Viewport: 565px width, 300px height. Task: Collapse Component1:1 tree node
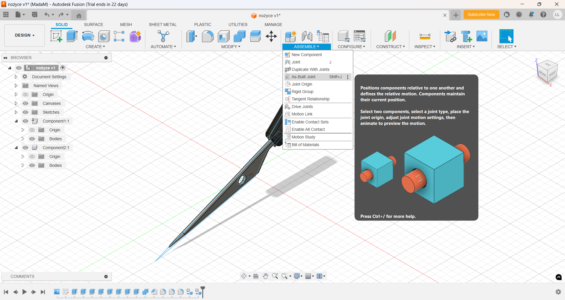(x=16, y=121)
